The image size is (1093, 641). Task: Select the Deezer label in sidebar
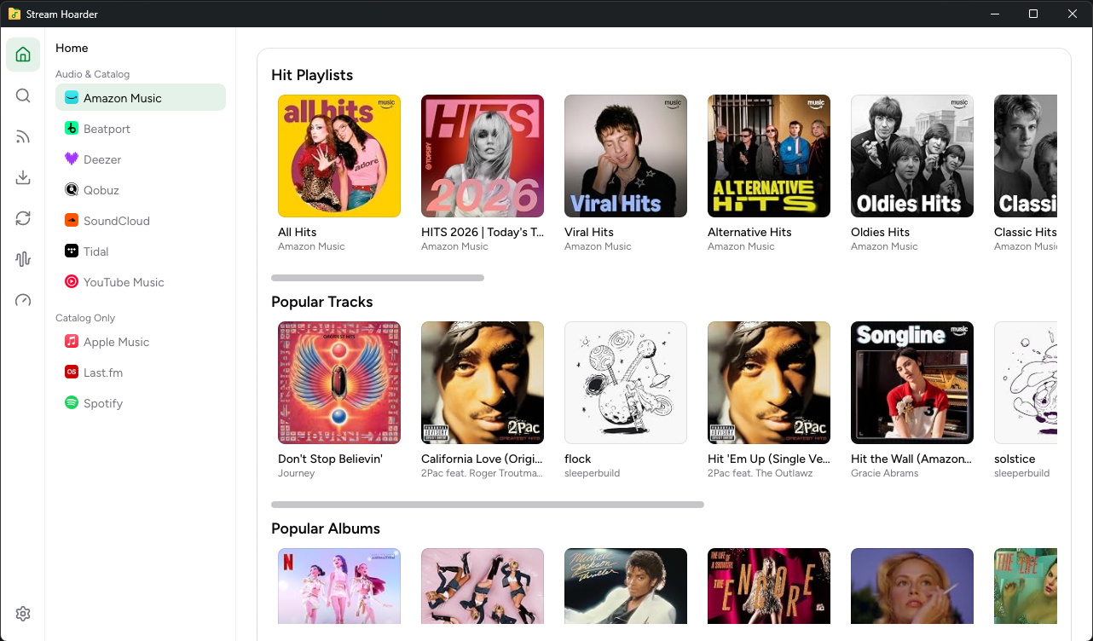[102, 159]
